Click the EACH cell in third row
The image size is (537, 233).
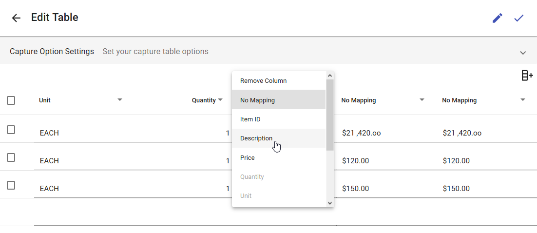pos(49,189)
